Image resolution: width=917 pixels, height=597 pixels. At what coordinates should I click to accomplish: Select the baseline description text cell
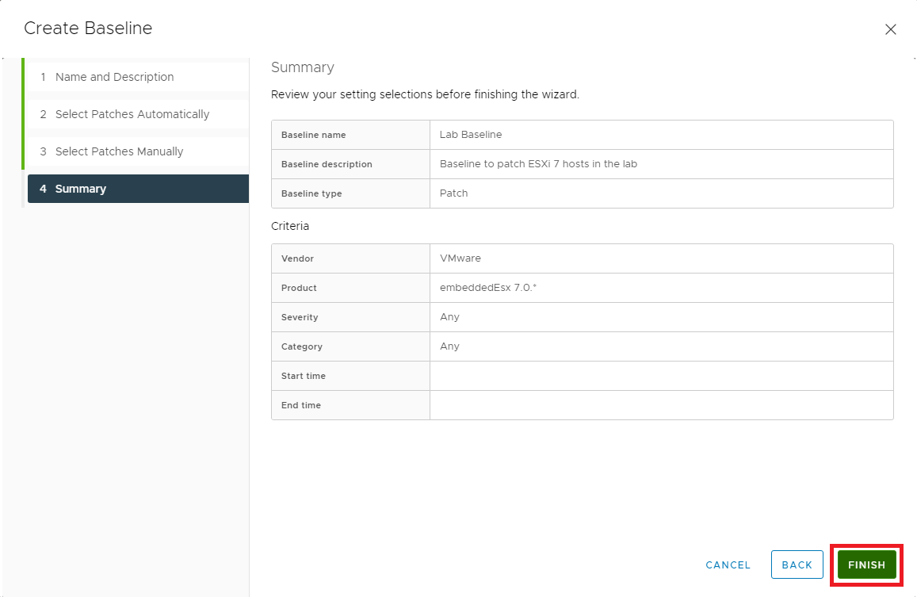pyautogui.click(x=538, y=164)
